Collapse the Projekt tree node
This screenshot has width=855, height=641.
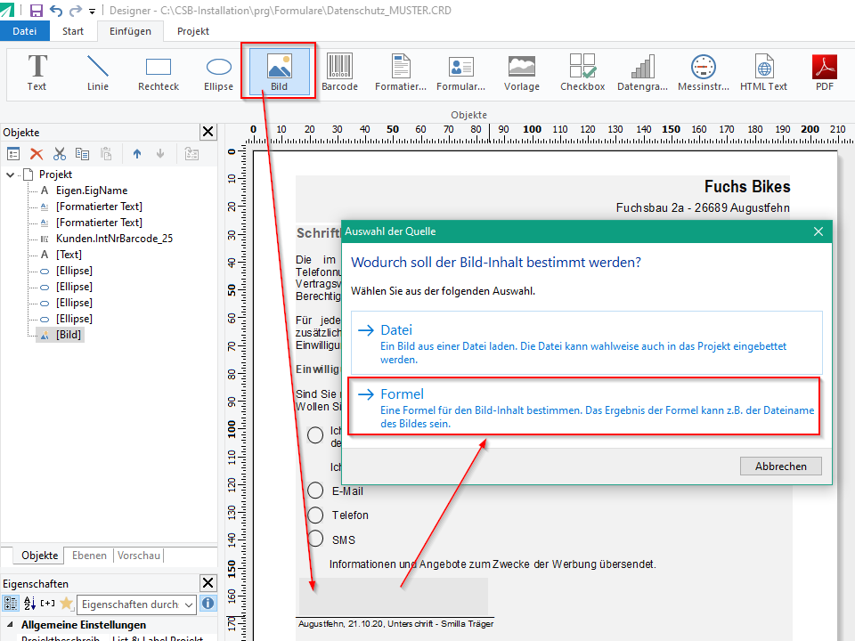[11, 175]
